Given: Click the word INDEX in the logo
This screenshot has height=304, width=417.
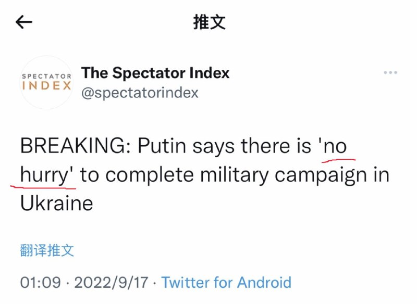Looking at the screenshot, I should click(x=46, y=86).
